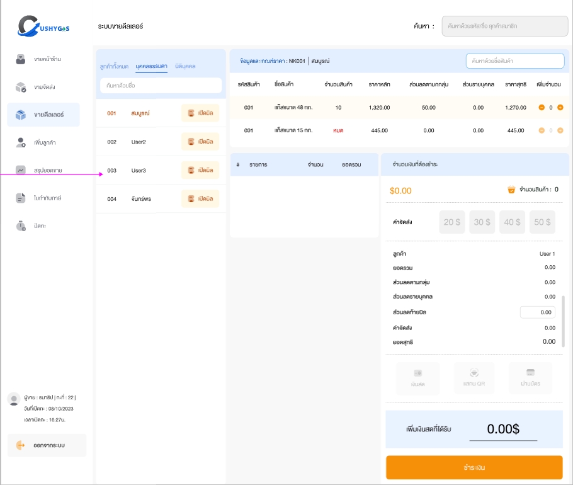Click main price 1,320.00
Screen dimensions: 573x485
379,108
